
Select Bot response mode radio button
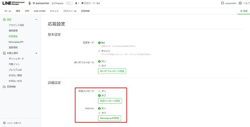coord(99,43)
